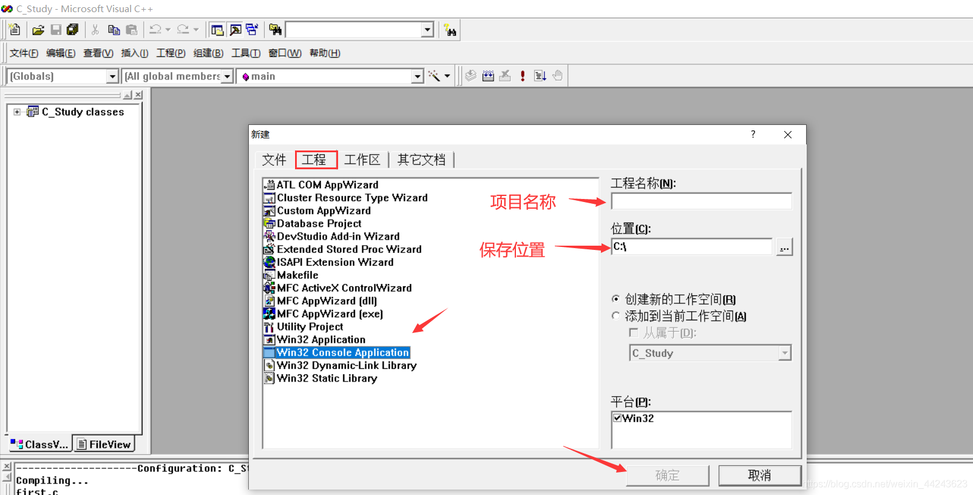Click the Save All icon
973x495 pixels.
tap(73, 30)
